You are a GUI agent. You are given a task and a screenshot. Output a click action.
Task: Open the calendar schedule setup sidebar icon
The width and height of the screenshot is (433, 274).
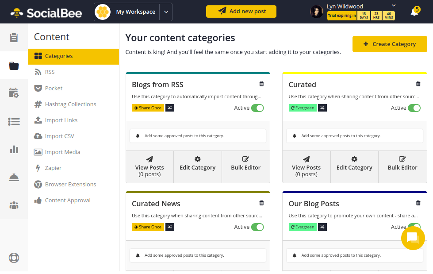tap(14, 93)
